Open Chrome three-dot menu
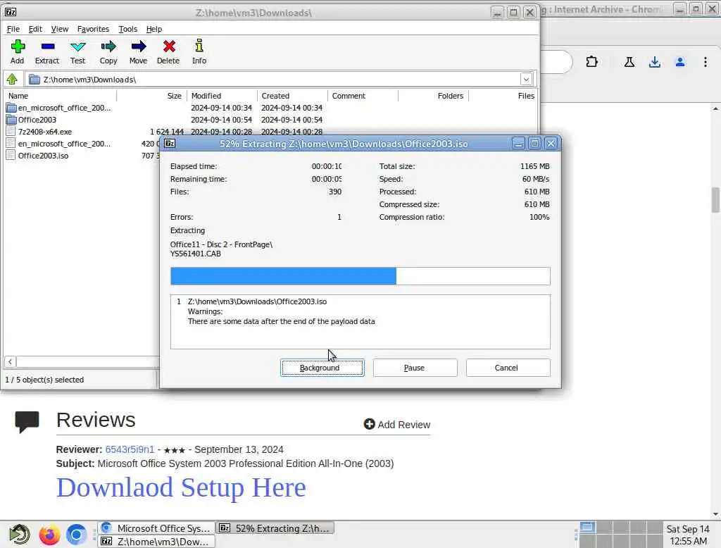 pos(706,62)
